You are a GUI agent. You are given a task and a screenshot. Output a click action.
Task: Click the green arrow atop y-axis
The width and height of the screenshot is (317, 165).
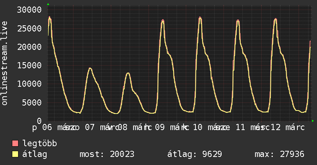[48, 4]
